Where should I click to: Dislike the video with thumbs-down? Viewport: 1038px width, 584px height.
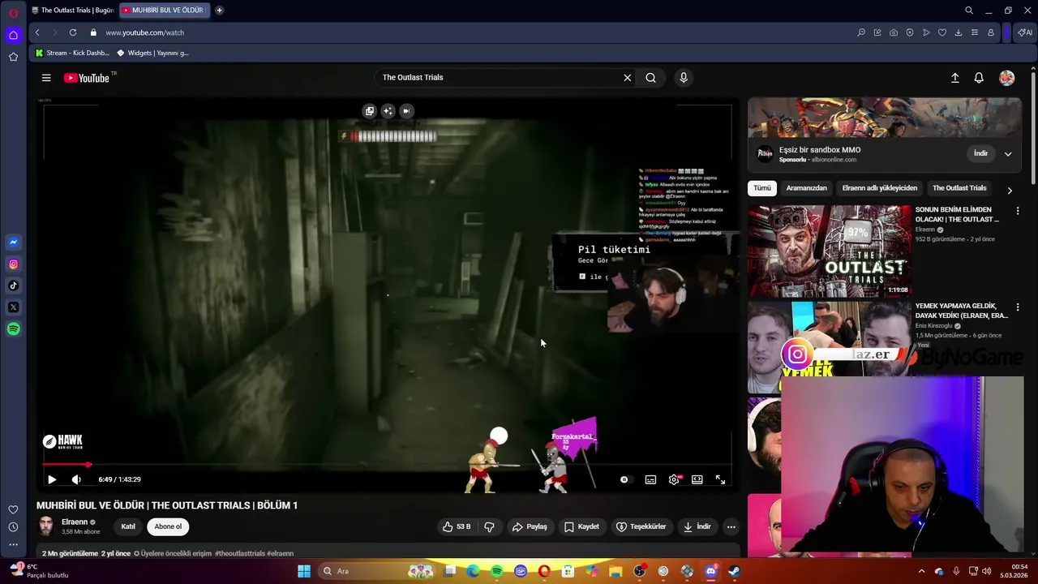click(x=489, y=526)
